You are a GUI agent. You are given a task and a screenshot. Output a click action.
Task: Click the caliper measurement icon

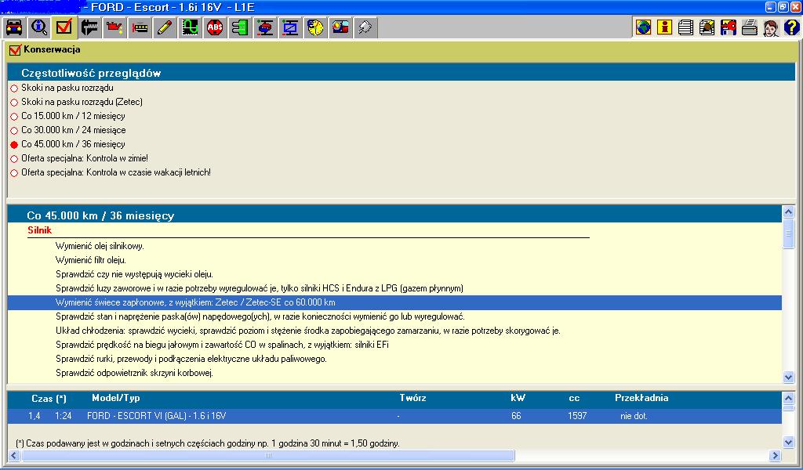89,28
